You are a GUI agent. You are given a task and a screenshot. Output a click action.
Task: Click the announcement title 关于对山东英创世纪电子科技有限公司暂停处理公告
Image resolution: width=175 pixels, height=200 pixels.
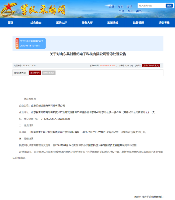coord(88,54)
